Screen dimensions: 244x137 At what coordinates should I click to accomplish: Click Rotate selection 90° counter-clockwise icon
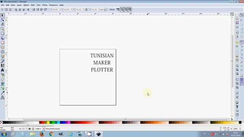16,10
